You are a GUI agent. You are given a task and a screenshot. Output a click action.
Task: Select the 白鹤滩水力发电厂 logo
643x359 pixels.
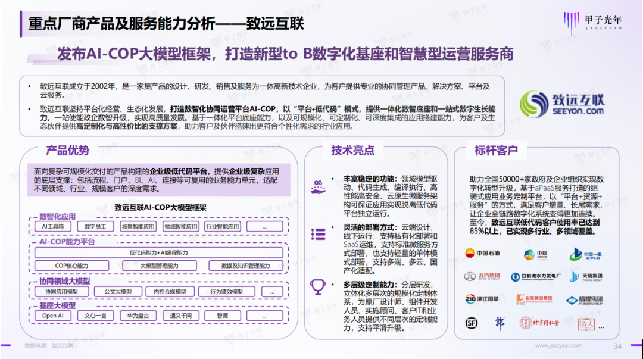click(536, 277)
